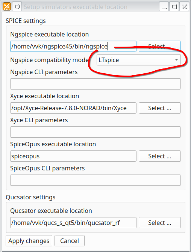
Task: Click the 'SpiceOpus CLI parameters' label
Action: coord(47,168)
